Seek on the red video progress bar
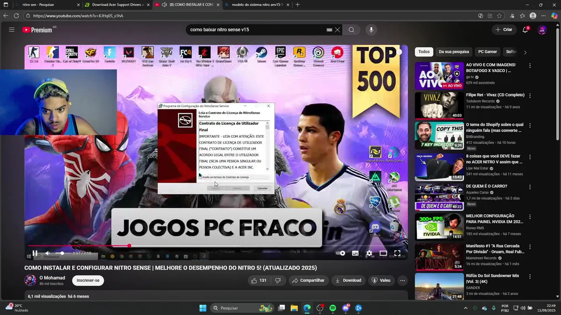This screenshot has width=561, height=315. pos(216,246)
